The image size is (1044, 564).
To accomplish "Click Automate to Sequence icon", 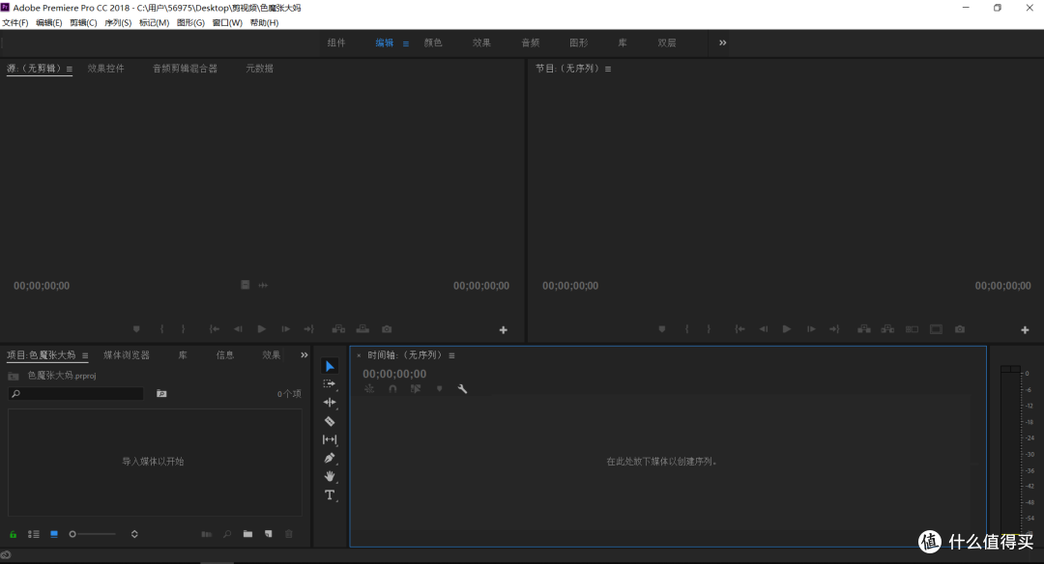I will [207, 534].
